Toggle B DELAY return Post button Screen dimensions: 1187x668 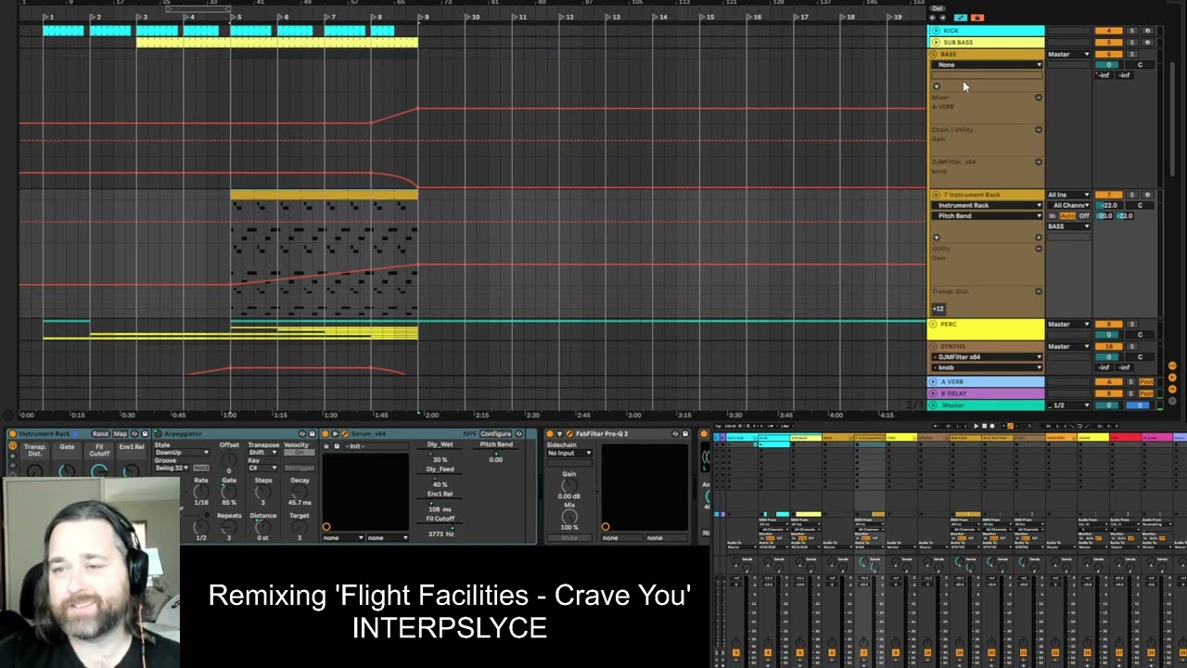(1146, 393)
